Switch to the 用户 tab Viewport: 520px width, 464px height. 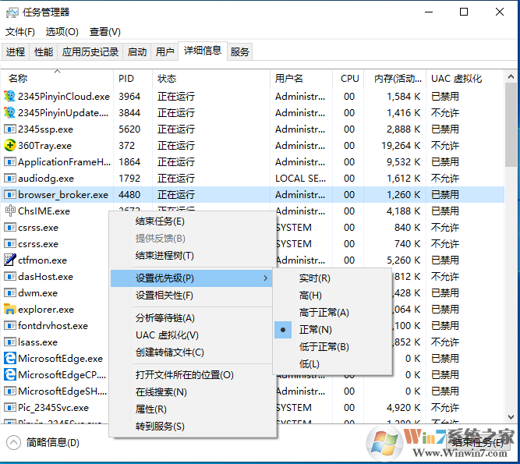tap(164, 51)
